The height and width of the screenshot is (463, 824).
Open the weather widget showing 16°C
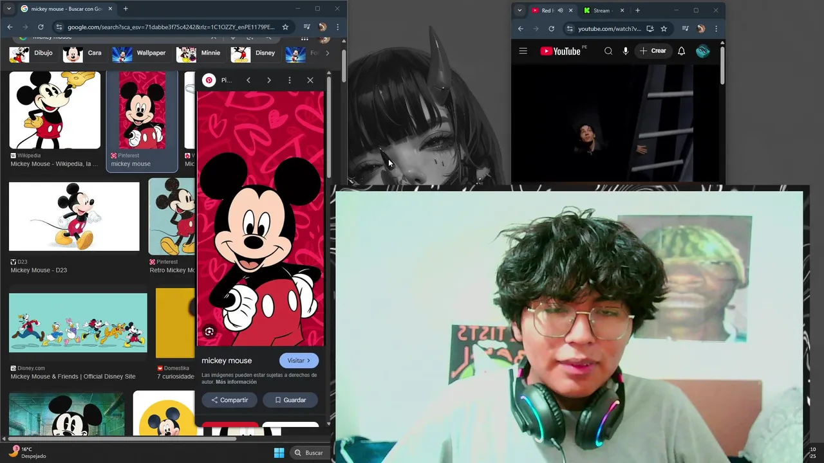click(x=27, y=453)
